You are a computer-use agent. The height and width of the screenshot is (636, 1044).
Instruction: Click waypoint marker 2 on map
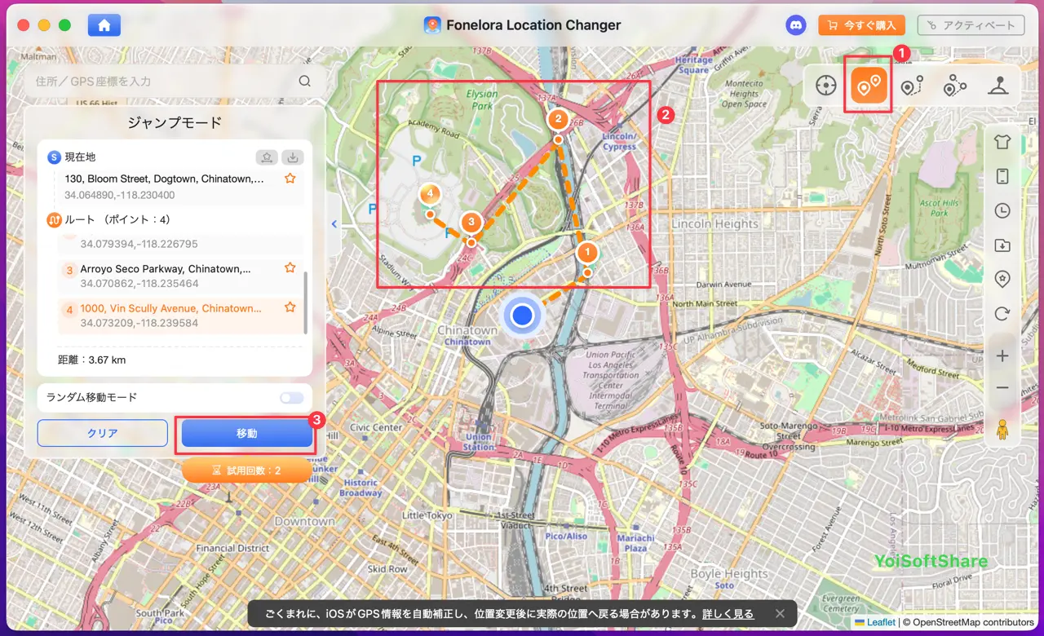tap(558, 121)
